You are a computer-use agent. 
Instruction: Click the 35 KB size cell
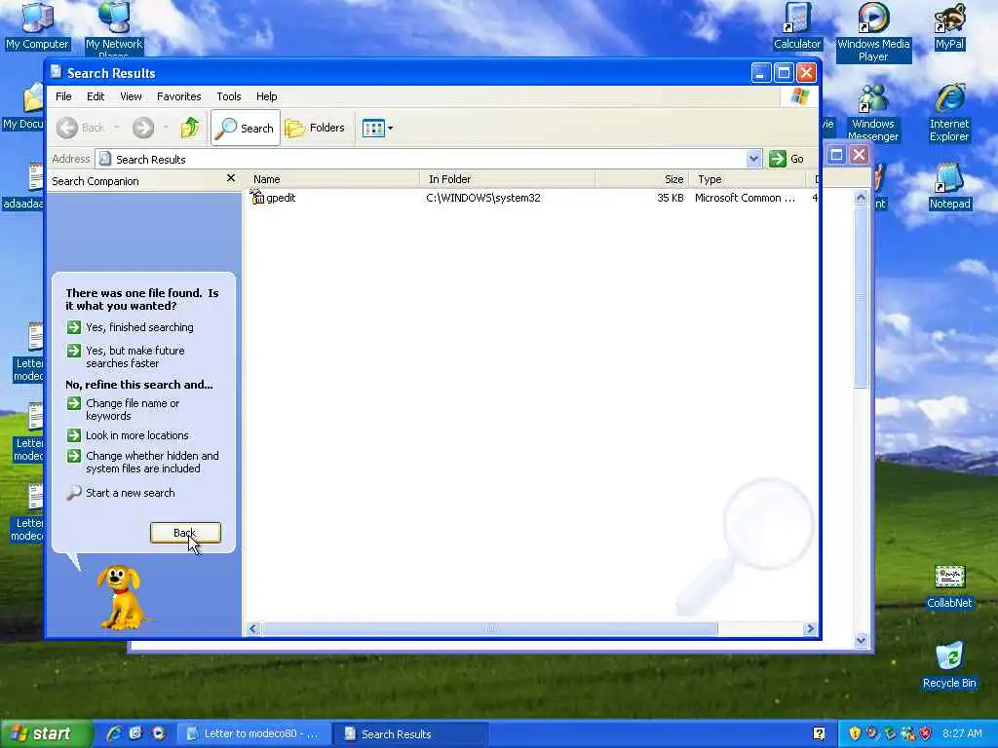tap(671, 197)
